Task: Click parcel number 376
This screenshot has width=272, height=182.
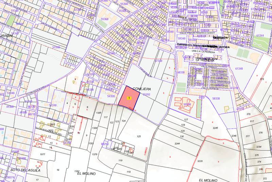Action: [260, 133]
